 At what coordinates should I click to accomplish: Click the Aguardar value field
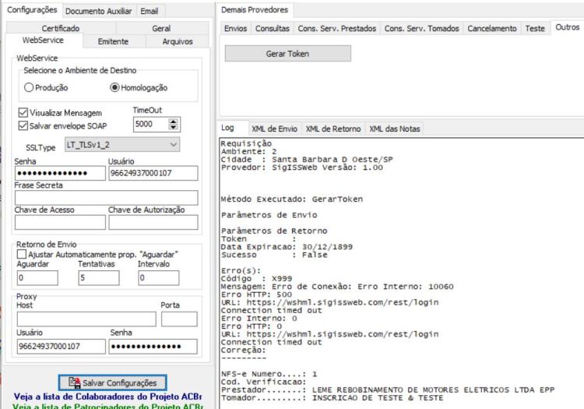[37, 278]
